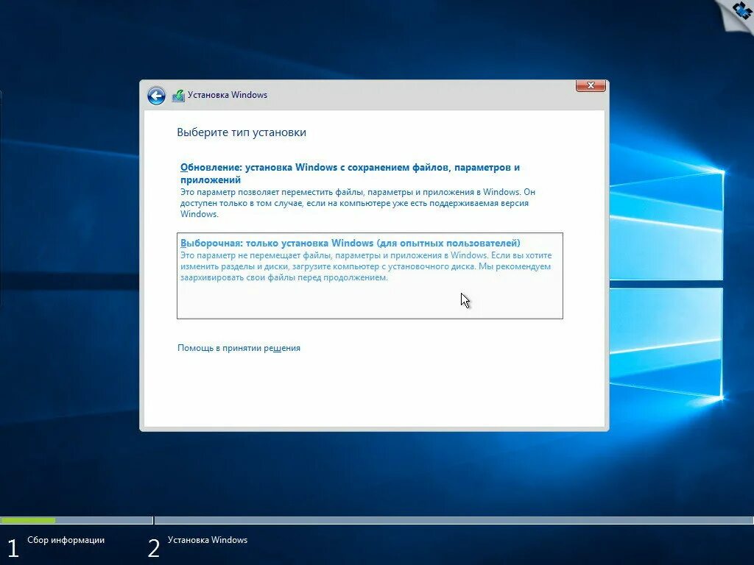Click the Сбор информации step label
This screenshot has height=565, width=754.
tap(66, 540)
